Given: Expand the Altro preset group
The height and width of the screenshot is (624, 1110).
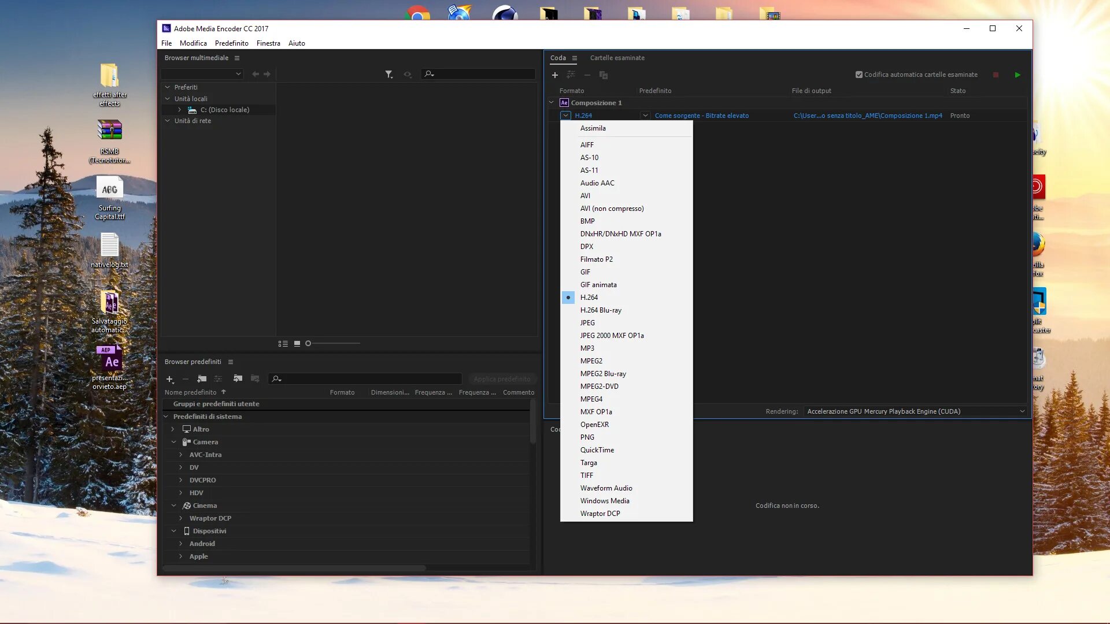Looking at the screenshot, I should [172, 429].
